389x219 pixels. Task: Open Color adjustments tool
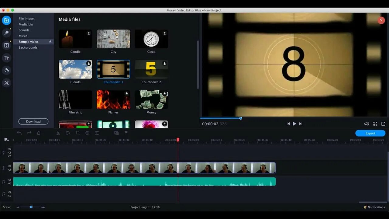click(87, 133)
